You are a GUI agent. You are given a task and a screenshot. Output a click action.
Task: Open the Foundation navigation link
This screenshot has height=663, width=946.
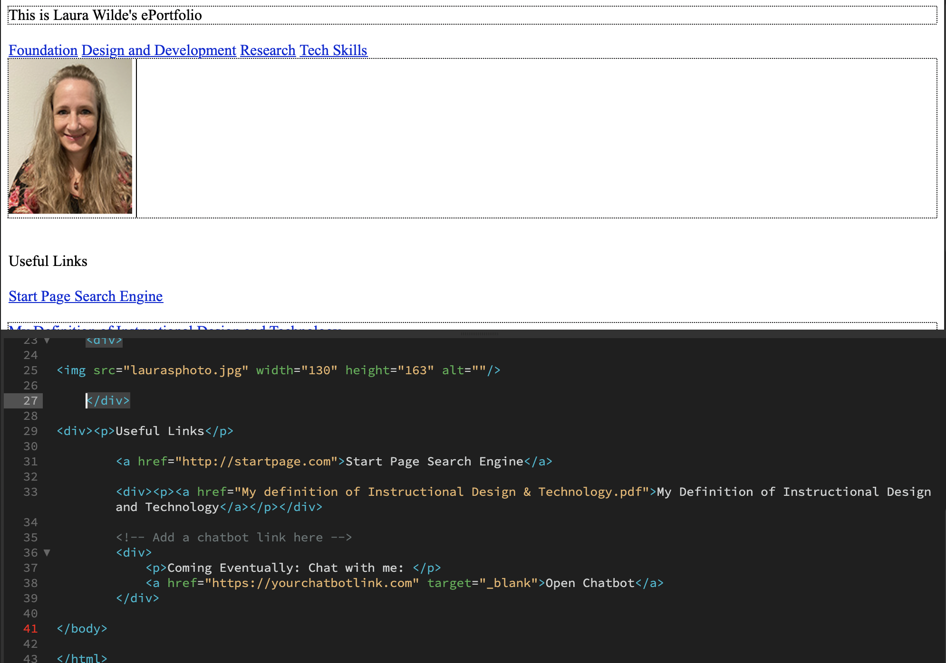tap(43, 50)
